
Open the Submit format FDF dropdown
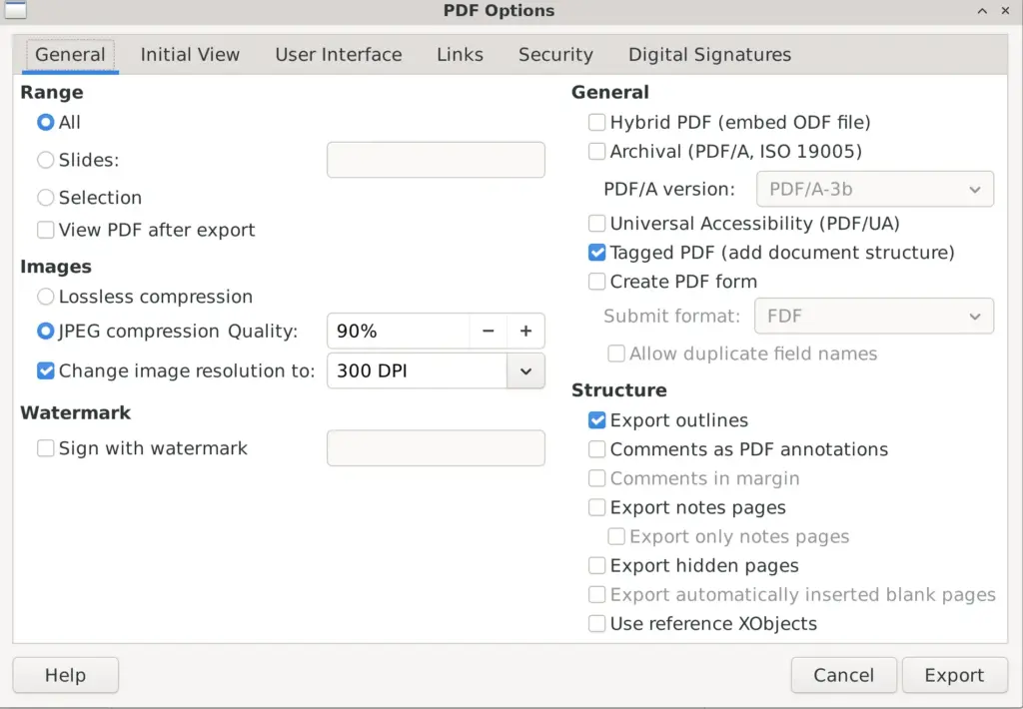tap(874, 317)
